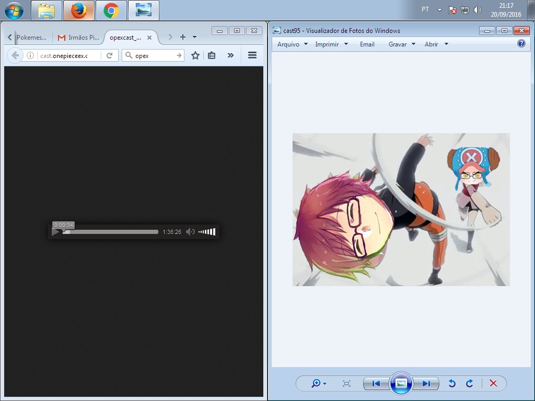535x401 pixels.
Task: Rotate the photo counterclockwise
Action: [452, 383]
